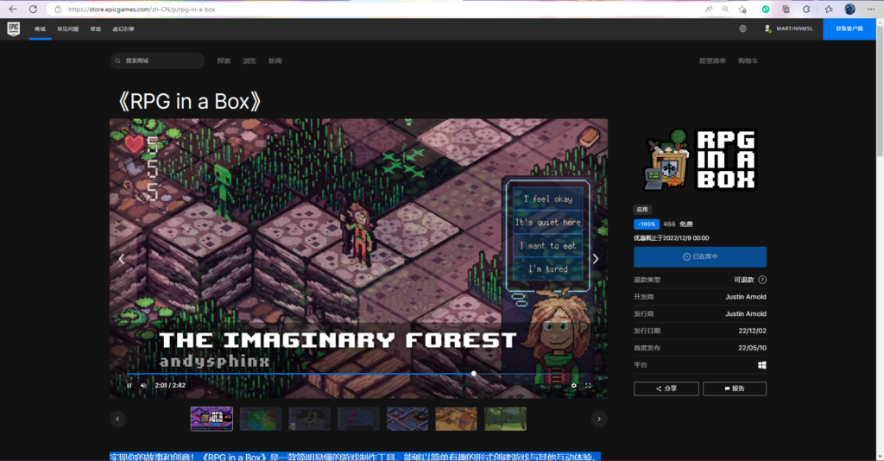Select the fourth dark editor thumbnail

(x=358, y=419)
